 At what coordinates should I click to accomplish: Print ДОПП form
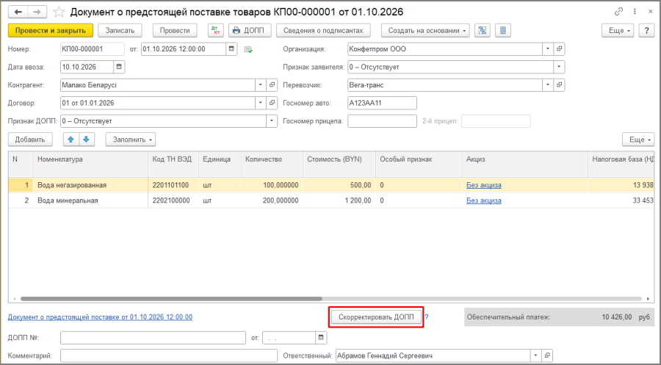point(248,30)
